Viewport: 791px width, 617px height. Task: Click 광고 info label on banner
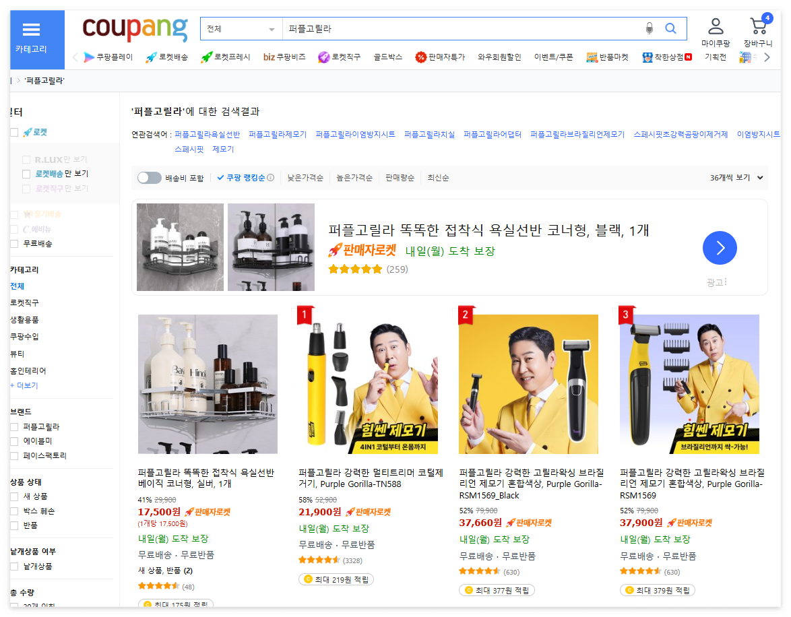point(716,282)
